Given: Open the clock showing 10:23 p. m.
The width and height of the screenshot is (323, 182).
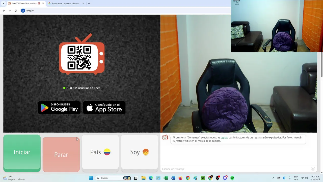Looking at the screenshot, I should (315, 178).
